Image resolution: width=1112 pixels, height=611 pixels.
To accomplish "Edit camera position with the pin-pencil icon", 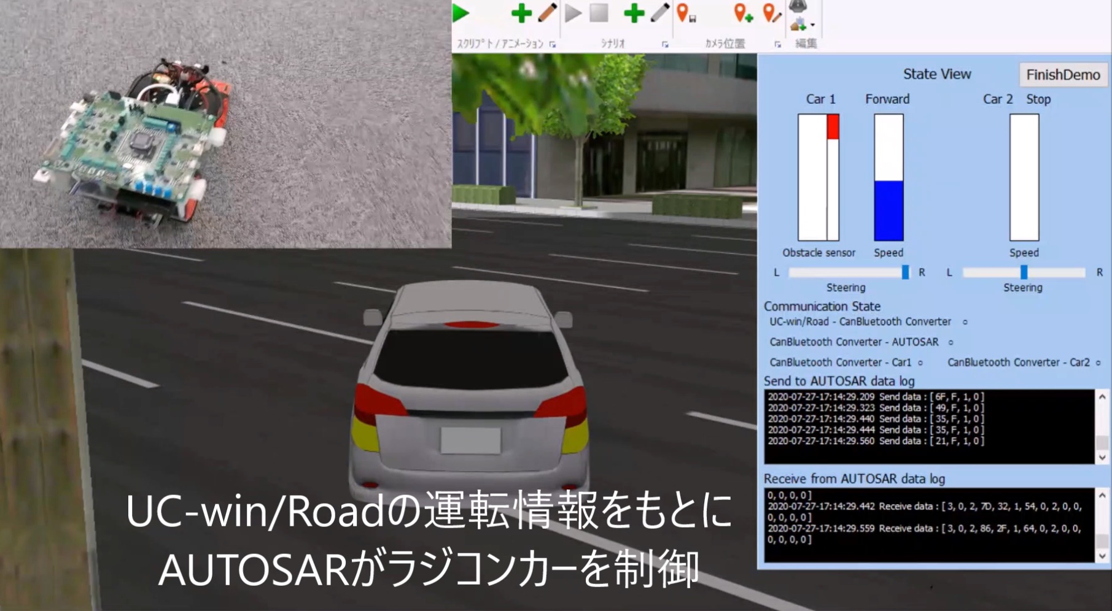I will [772, 13].
